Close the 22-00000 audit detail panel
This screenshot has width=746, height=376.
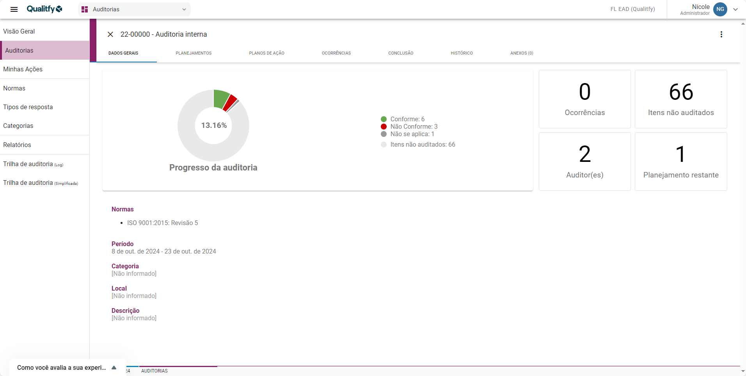click(110, 34)
